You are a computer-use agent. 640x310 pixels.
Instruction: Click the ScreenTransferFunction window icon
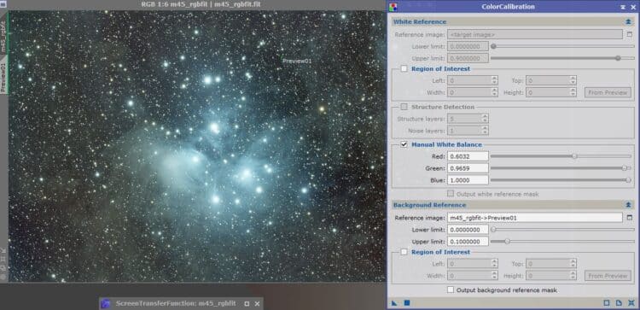[106, 303]
